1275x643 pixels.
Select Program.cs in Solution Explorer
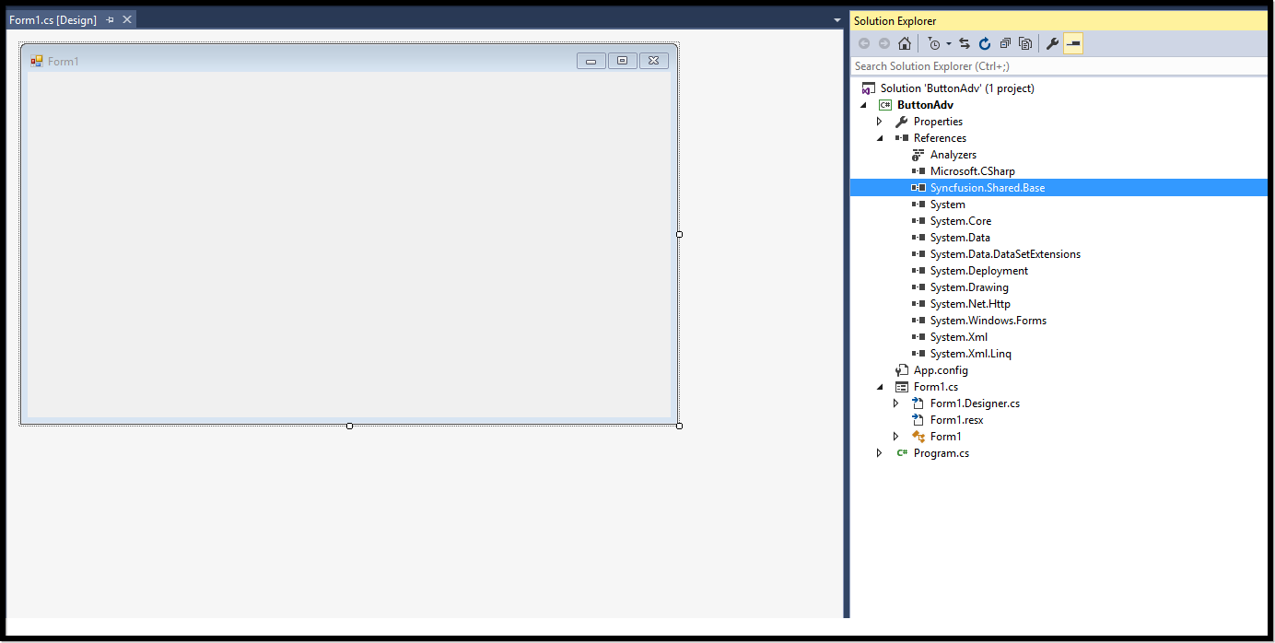(x=941, y=452)
